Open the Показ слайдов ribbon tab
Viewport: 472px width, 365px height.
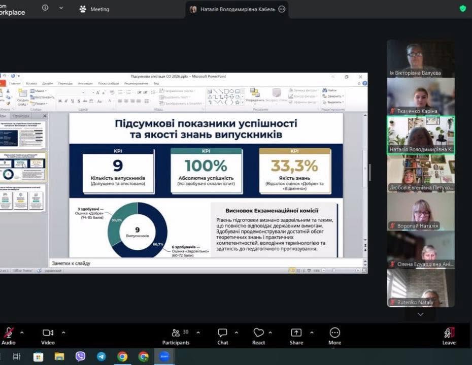pyautogui.click(x=109, y=83)
